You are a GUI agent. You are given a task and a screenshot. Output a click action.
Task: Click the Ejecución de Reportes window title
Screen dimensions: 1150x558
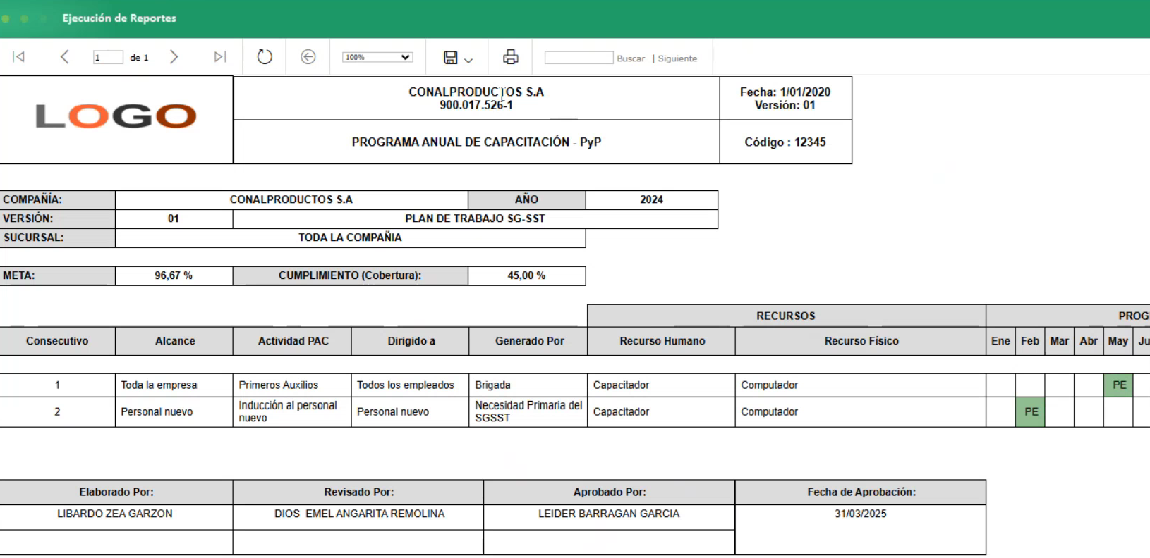[x=119, y=18]
